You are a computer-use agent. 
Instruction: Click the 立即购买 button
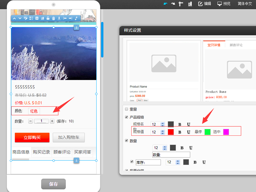tap(32, 138)
